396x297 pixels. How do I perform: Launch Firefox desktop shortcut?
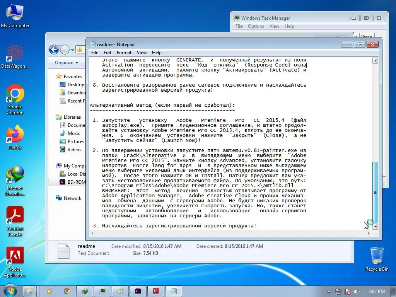click(15, 137)
